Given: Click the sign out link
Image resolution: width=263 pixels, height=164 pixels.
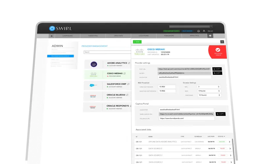Looking at the screenshot, I should click(210, 31).
